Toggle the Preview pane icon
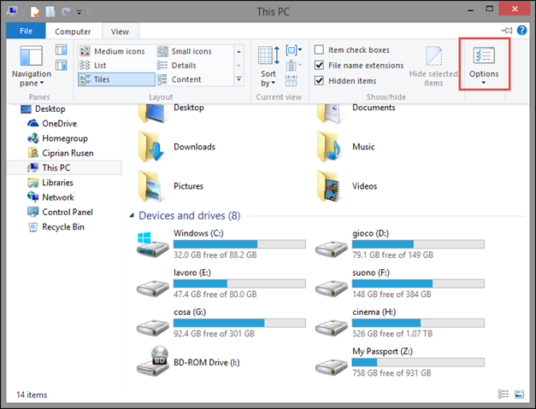The image size is (536, 409). click(x=62, y=50)
